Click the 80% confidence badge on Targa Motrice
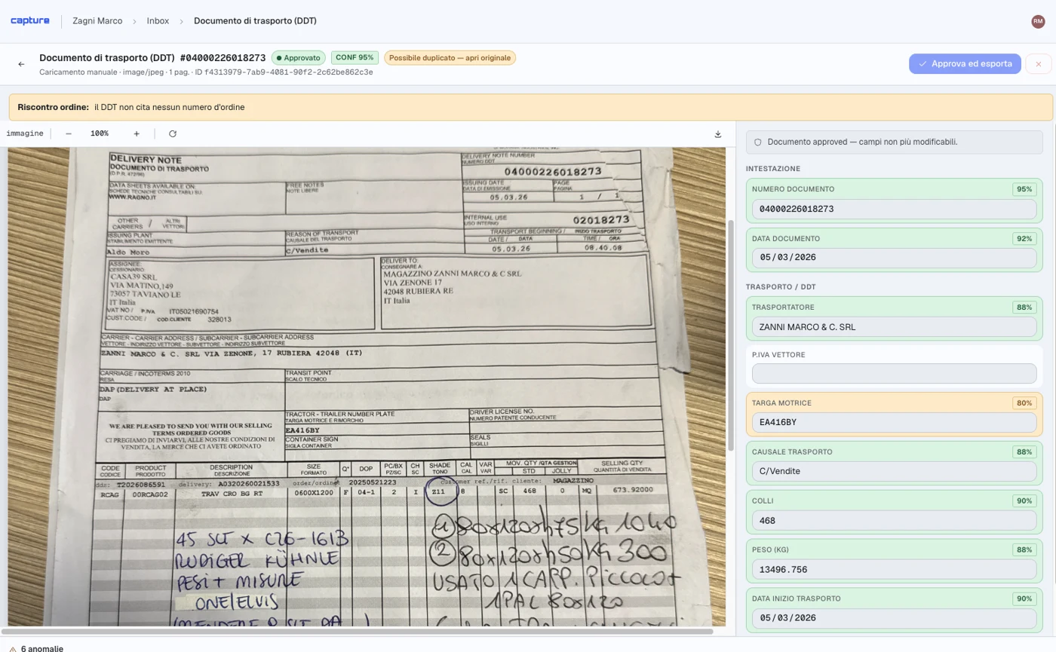The width and height of the screenshot is (1056, 652). coord(1024,403)
